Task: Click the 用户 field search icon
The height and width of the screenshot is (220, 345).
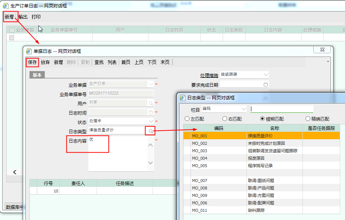Action: coord(151,103)
